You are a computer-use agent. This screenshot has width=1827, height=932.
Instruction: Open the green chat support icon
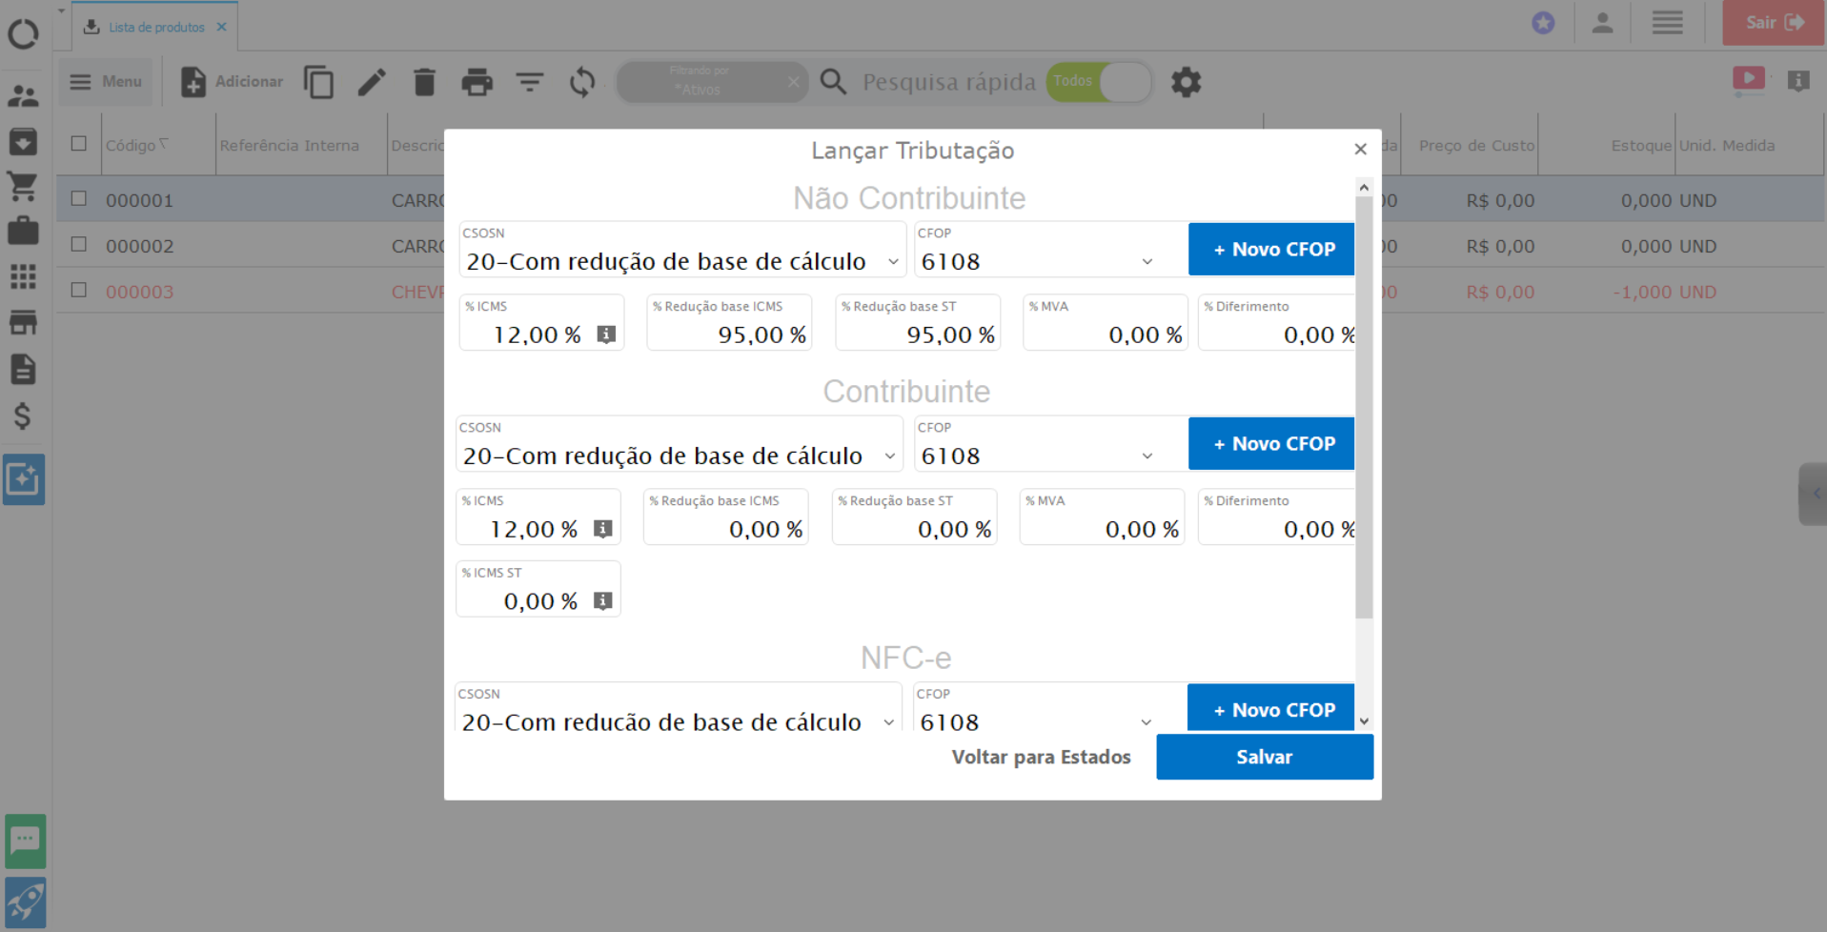[x=25, y=841]
